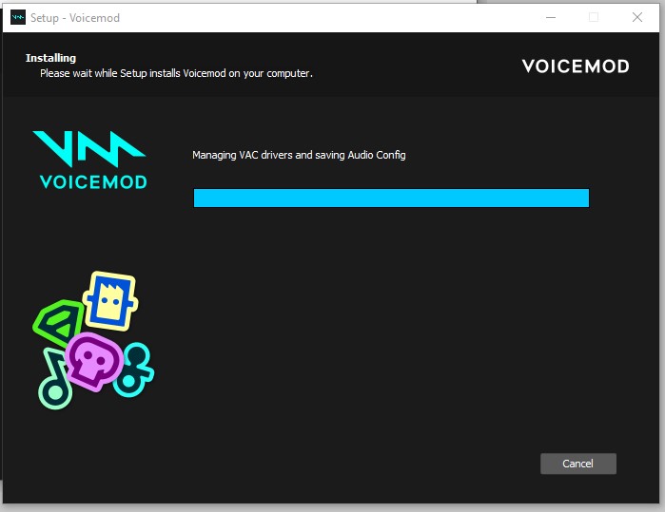Cancel the Voicemod installation
Viewport: 665px width, 512px height.
577,464
